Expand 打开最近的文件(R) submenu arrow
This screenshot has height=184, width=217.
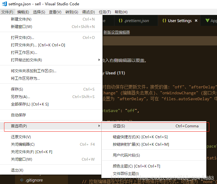(x=99, y=60)
